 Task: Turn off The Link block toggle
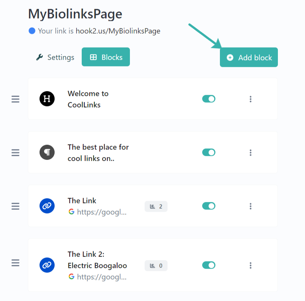pyautogui.click(x=209, y=206)
